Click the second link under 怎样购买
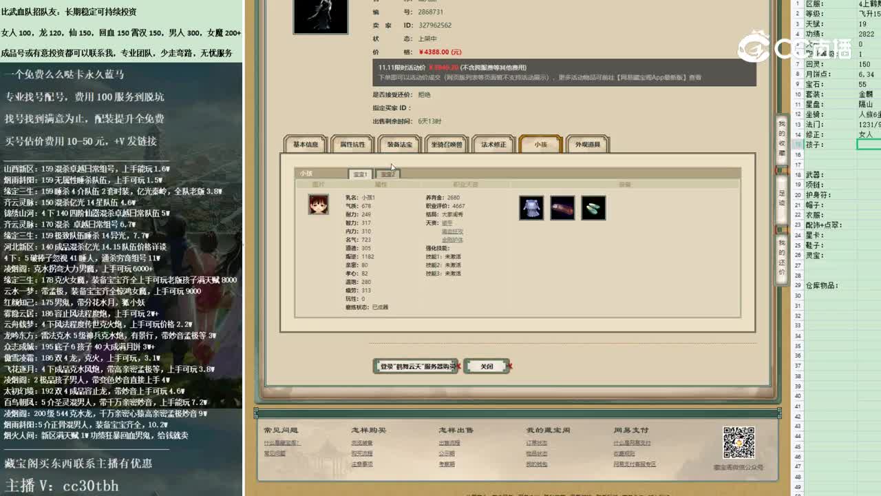The image size is (881, 496). tap(362, 453)
